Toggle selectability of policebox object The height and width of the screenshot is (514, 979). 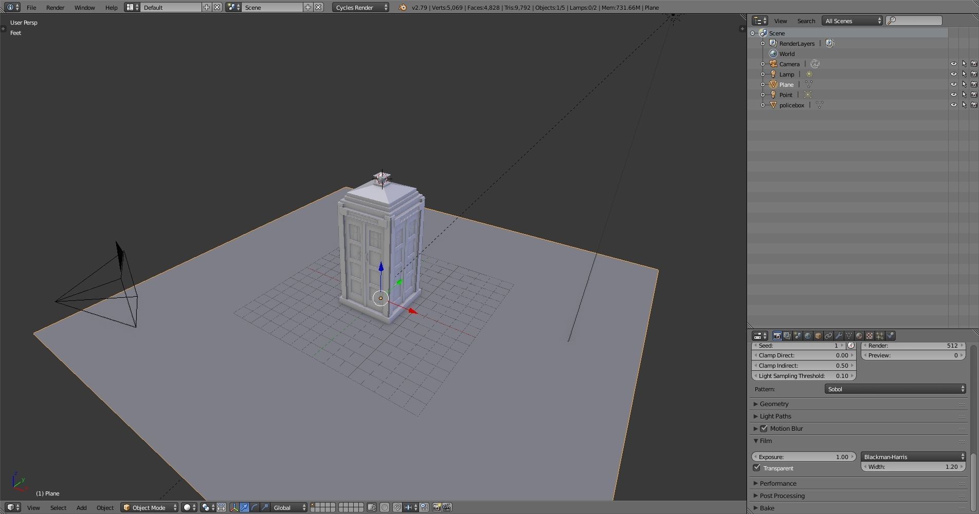pos(964,105)
